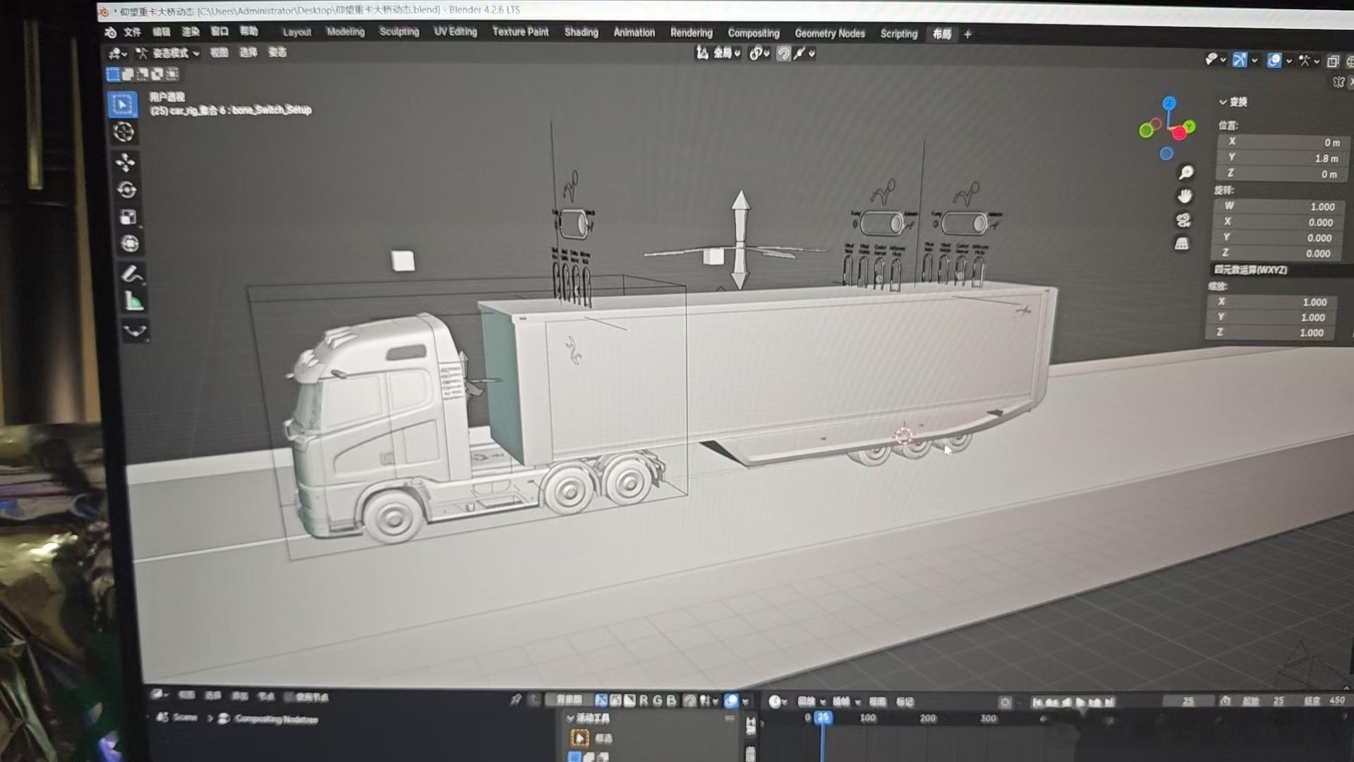This screenshot has height=762, width=1354.
Task: Click frame 100 on the timeline
Action: click(x=868, y=718)
